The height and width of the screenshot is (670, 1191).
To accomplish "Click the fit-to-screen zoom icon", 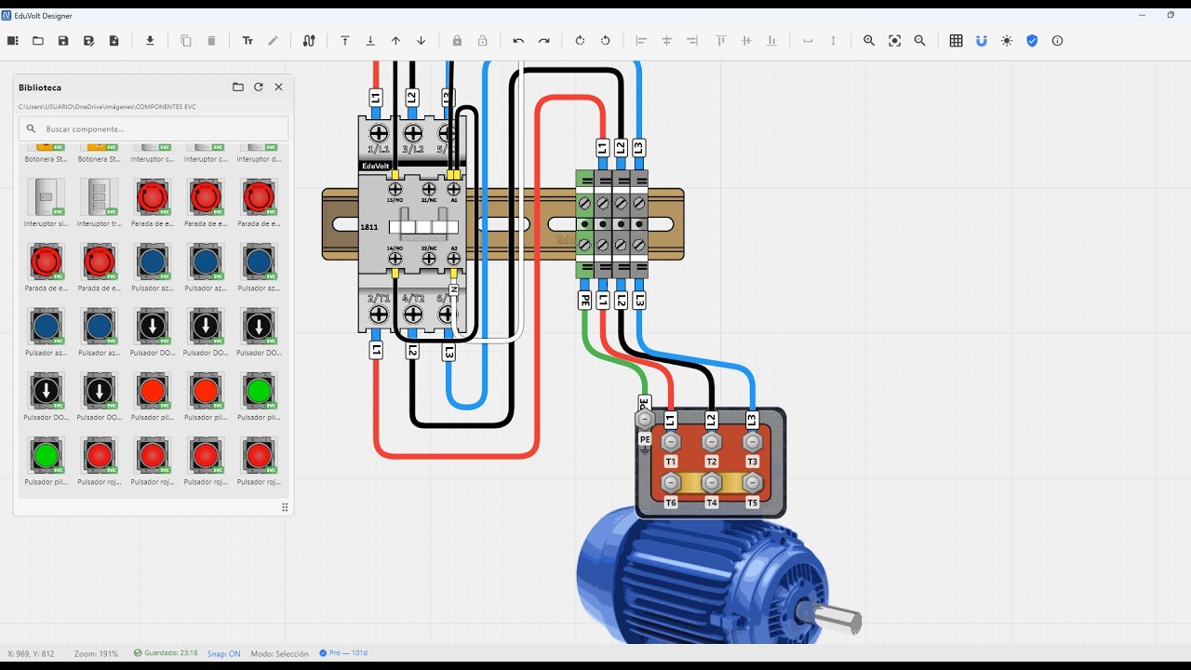I will point(894,41).
